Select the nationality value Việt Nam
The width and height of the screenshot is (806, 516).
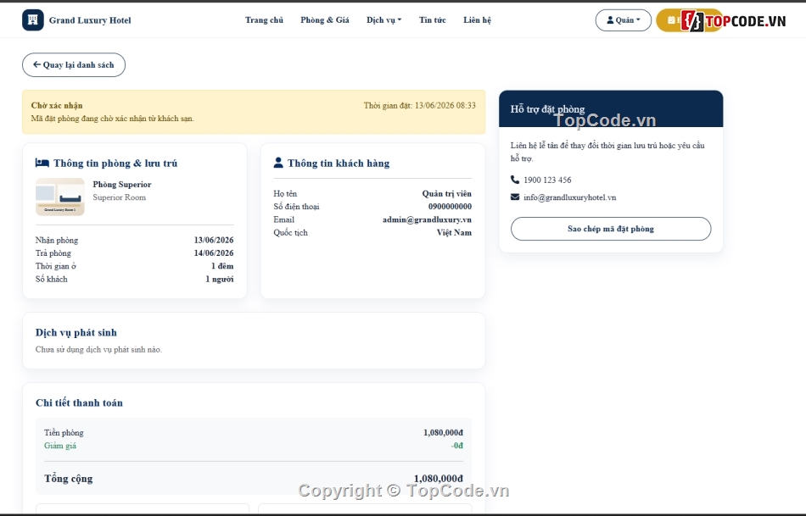pos(454,232)
